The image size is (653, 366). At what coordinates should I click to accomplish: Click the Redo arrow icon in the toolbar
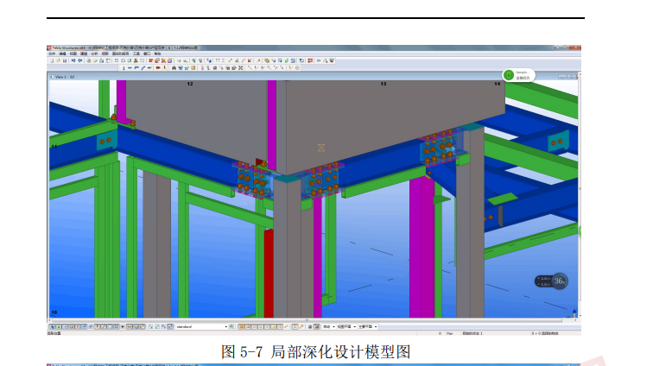[79, 60]
